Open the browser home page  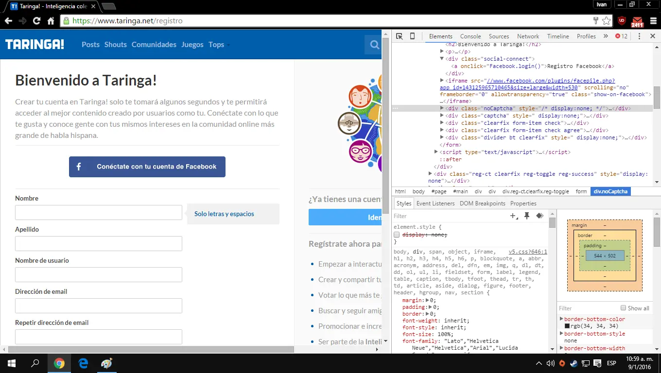tap(51, 21)
